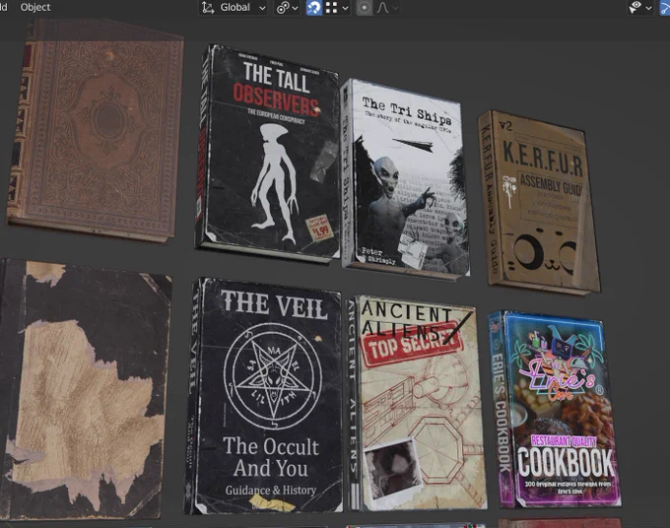The width and height of the screenshot is (670, 528).
Task: Select the Ancient Aliens Top Secret book
Action: [x=416, y=403]
